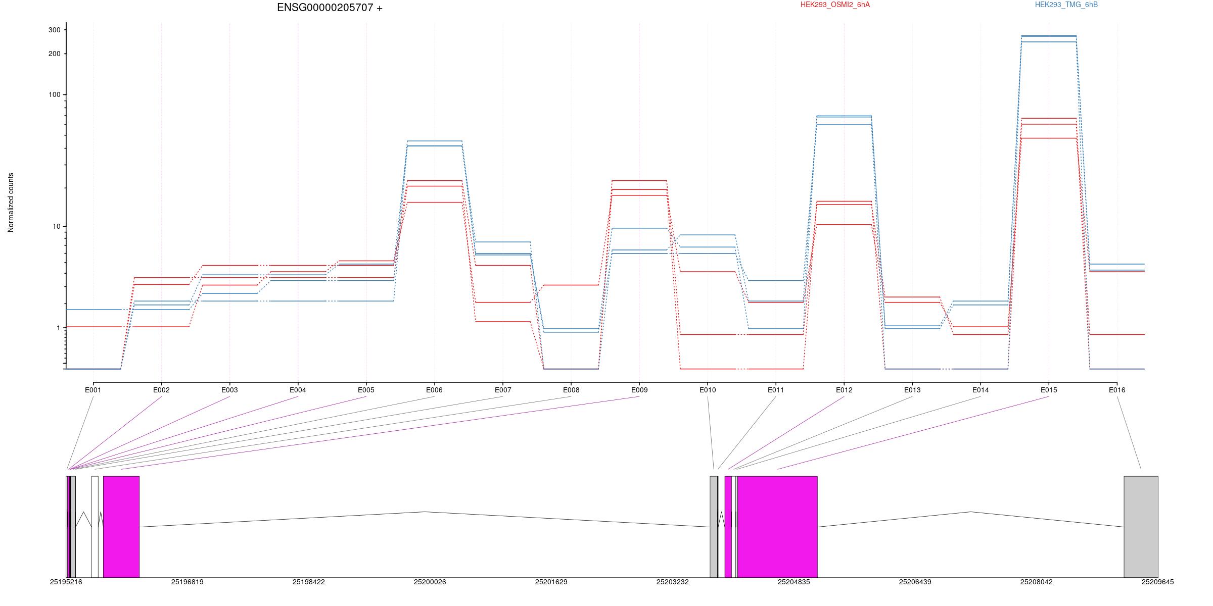Click the largest magenta exon block near 25204835
1213x606 pixels.
[x=777, y=527]
